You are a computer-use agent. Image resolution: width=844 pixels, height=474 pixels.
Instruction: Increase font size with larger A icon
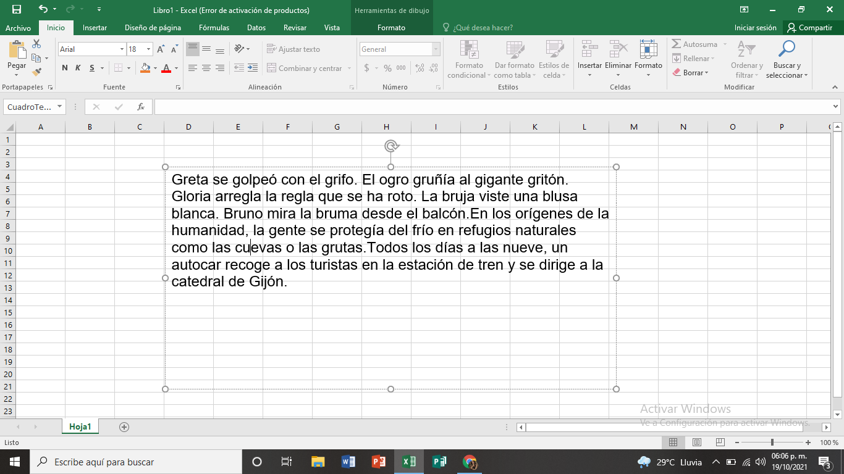tap(161, 49)
